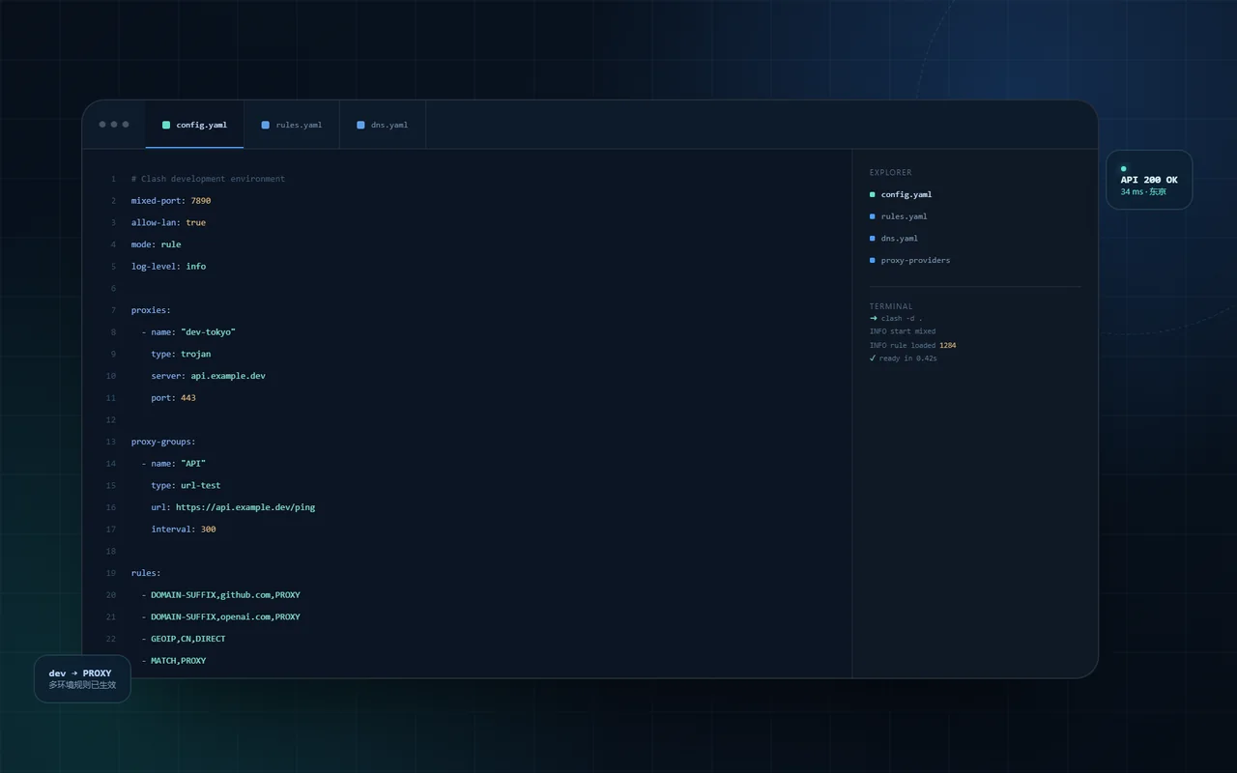This screenshot has height=773, width=1237.
Task: Click the name "dev-tokyo" line
Action: (188, 331)
